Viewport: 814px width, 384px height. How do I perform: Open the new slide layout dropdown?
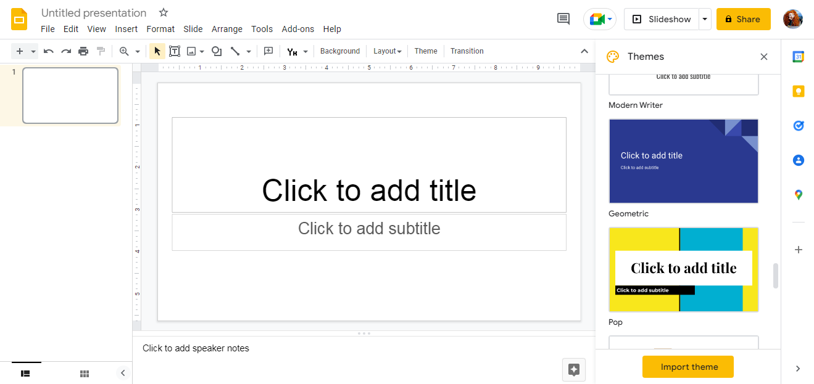[33, 52]
